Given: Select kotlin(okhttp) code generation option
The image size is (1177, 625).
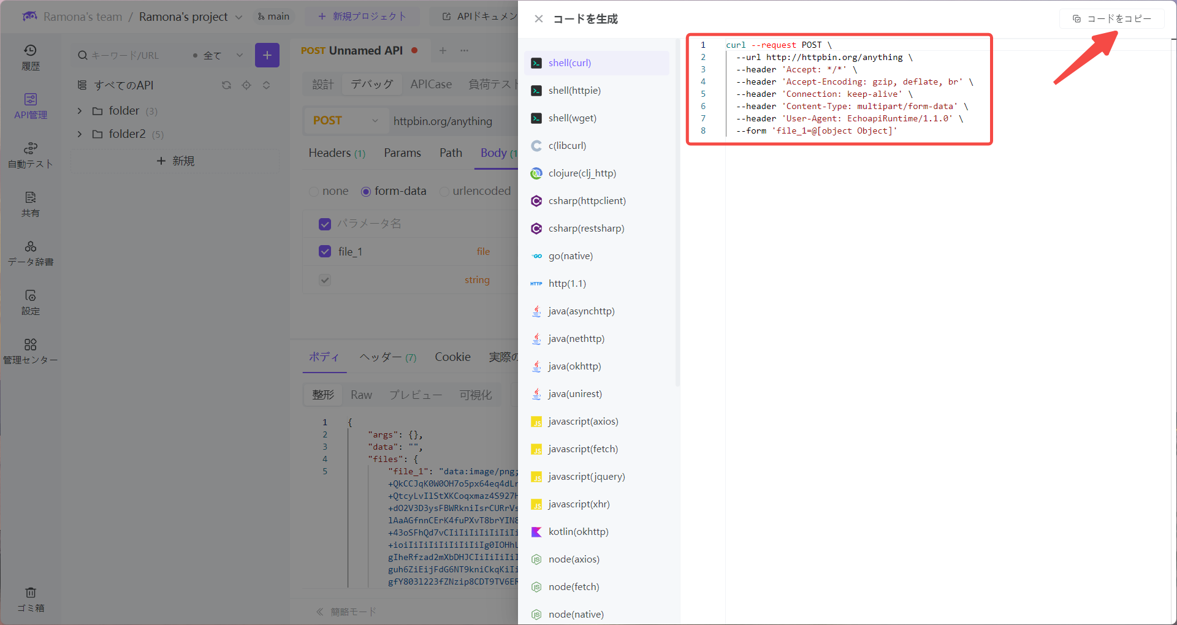Looking at the screenshot, I should (x=577, y=531).
